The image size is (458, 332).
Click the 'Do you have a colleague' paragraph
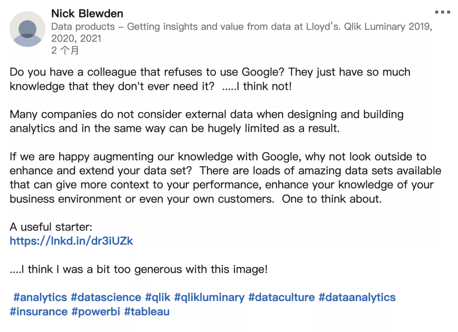[210, 79]
